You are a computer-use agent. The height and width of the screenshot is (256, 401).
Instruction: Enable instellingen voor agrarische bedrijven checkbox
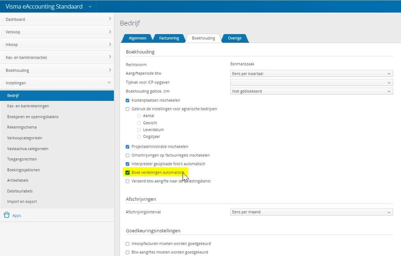(127, 109)
